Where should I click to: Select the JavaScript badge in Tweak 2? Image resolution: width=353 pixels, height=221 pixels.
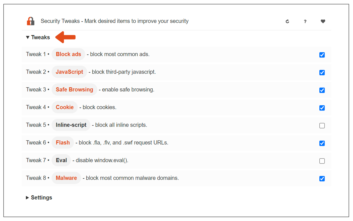click(x=69, y=72)
